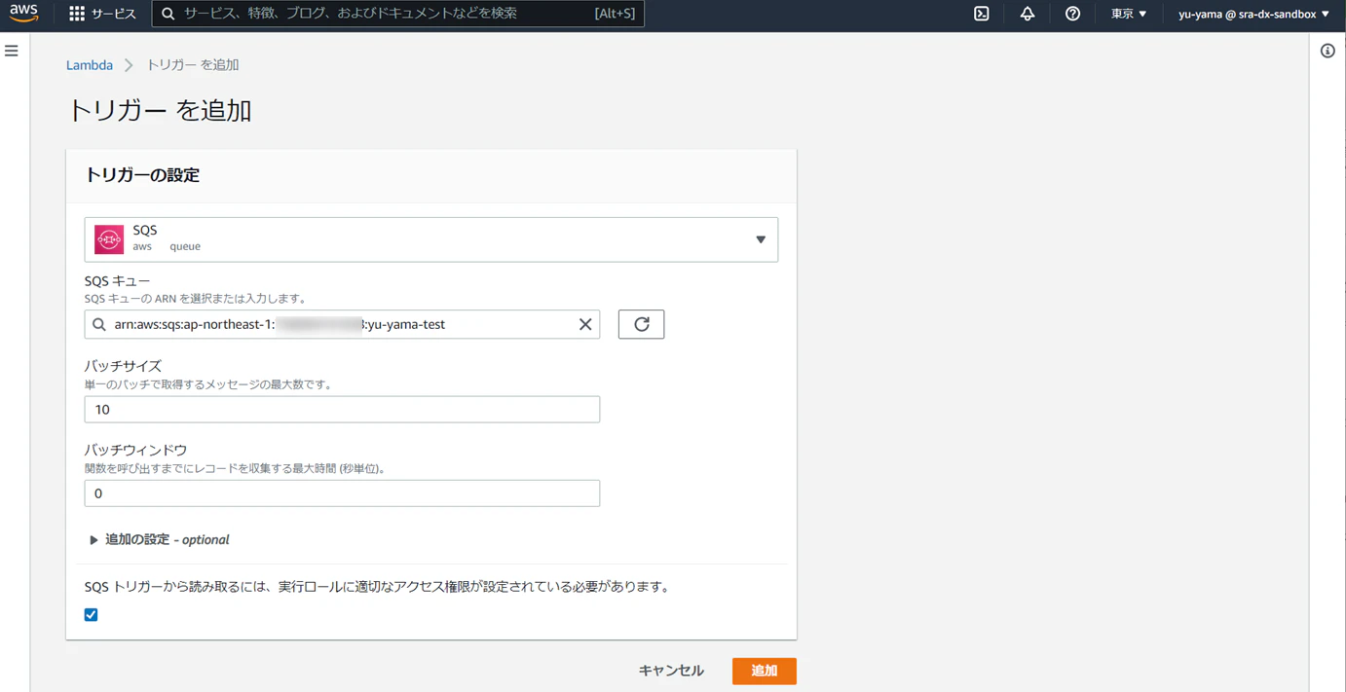Click the AWS logo home icon
The width and height of the screenshot is (1346, 692).
pos(23,14)
